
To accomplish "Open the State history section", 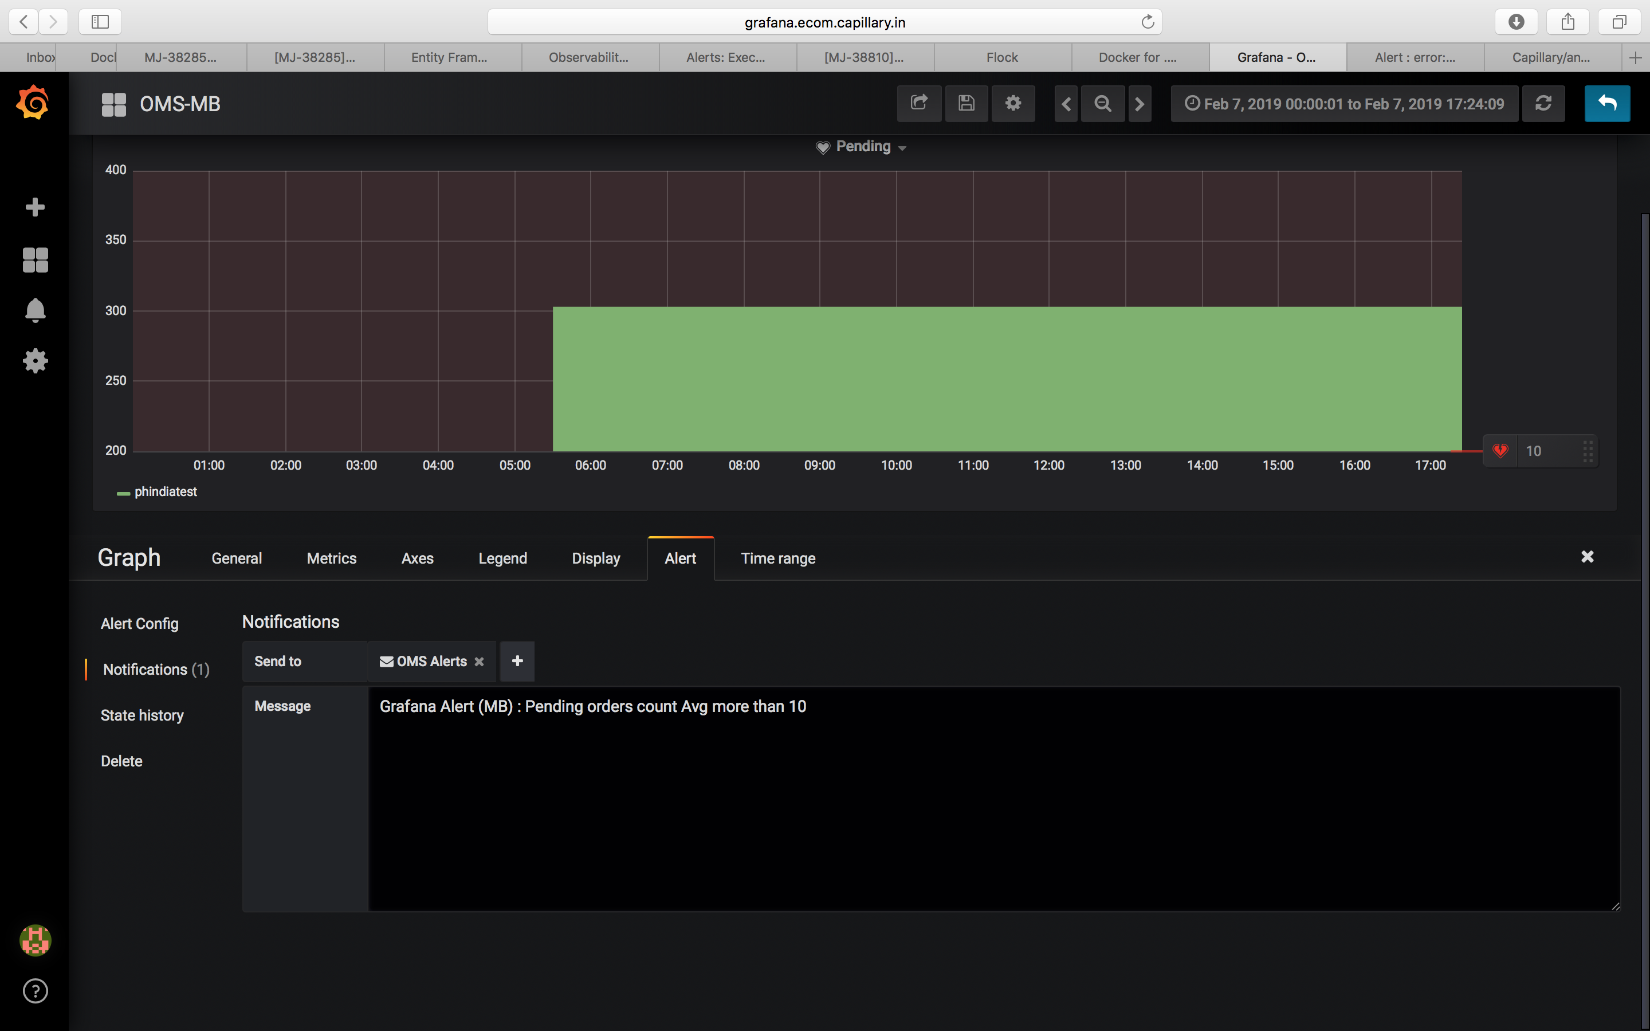I will point(142,715).
